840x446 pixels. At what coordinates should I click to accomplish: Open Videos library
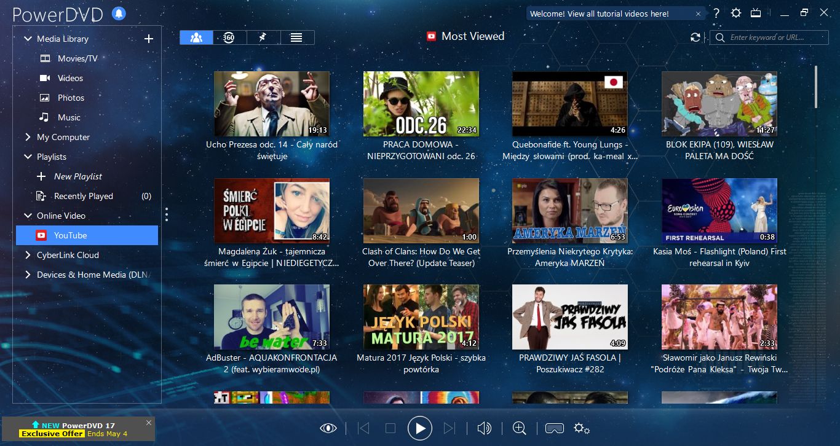coord(70,78)
